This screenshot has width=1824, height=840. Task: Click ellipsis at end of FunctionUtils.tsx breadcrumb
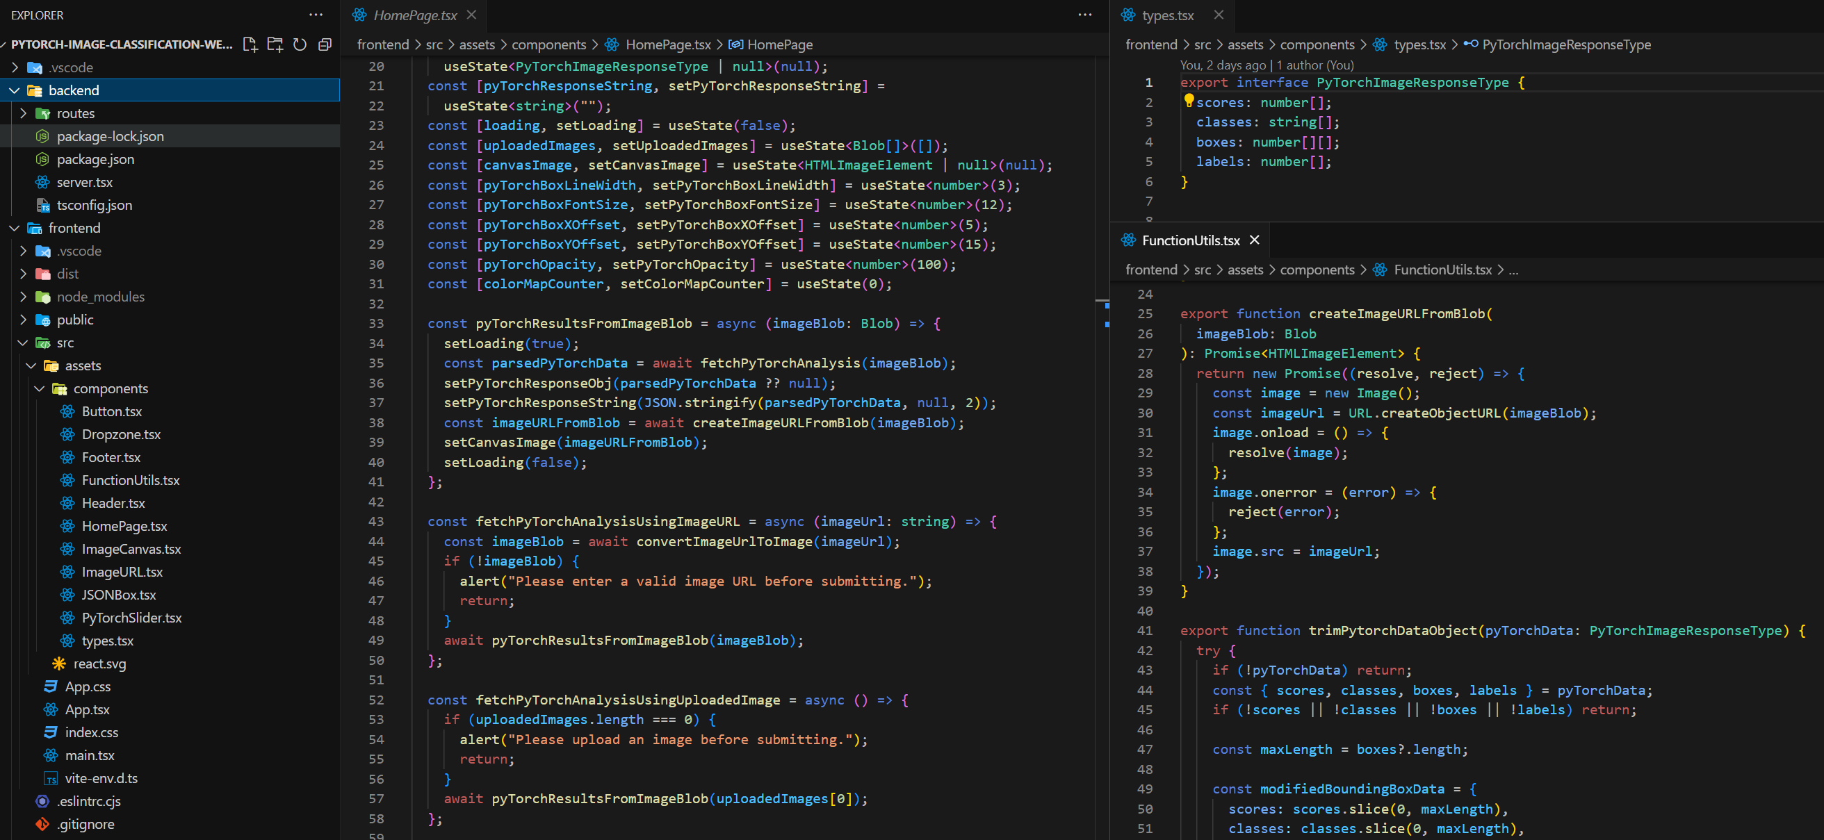pyautogui.click(x=1513, y=270)
